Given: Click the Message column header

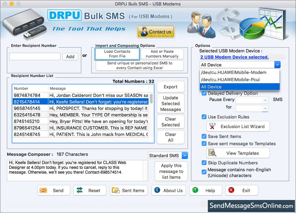Looking at the screenshot, I should click(98, 88).
